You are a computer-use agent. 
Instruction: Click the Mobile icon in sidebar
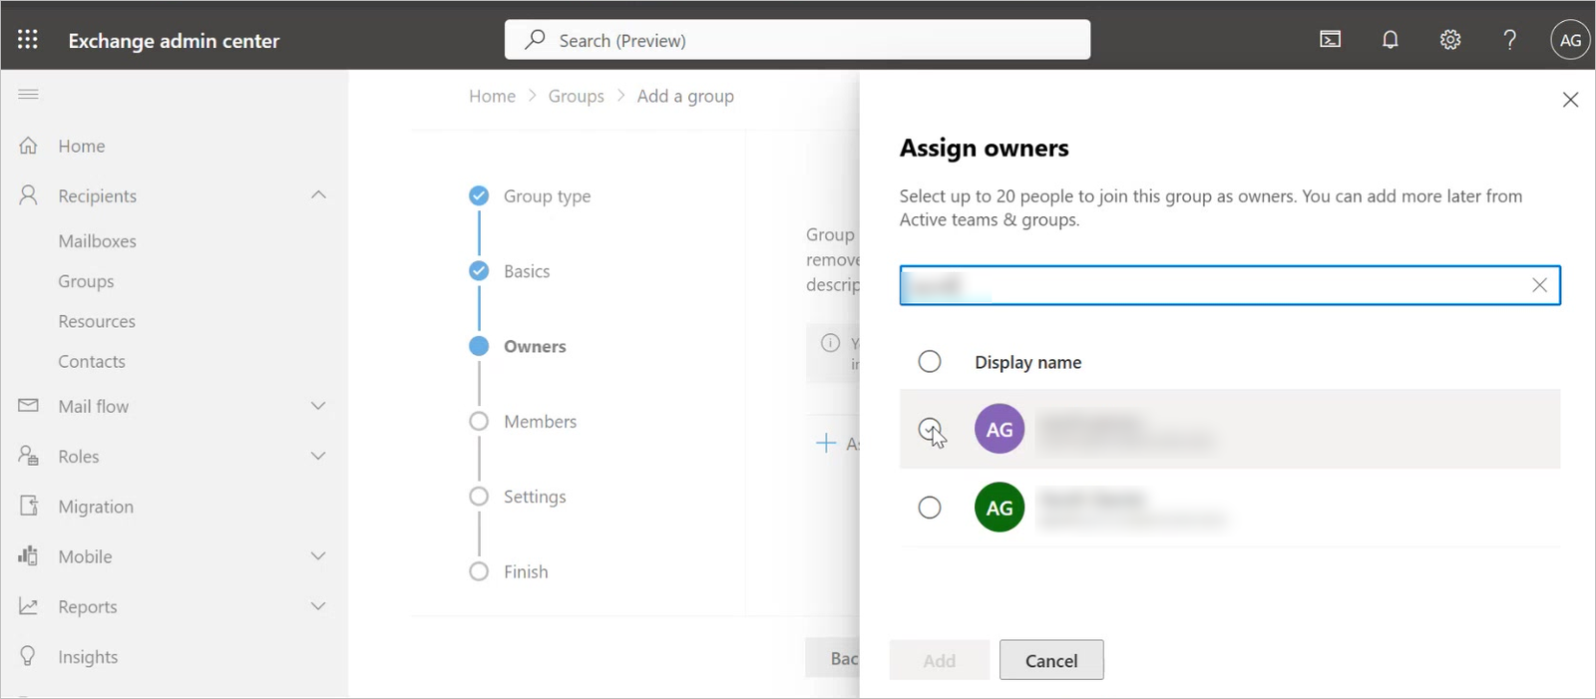click(x=28, y=555)
